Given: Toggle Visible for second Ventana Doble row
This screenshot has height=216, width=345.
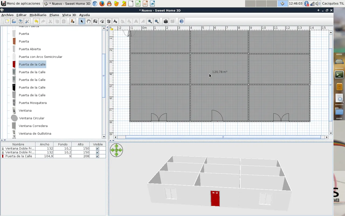Looking at the screenshot, I should coord(98,152).
